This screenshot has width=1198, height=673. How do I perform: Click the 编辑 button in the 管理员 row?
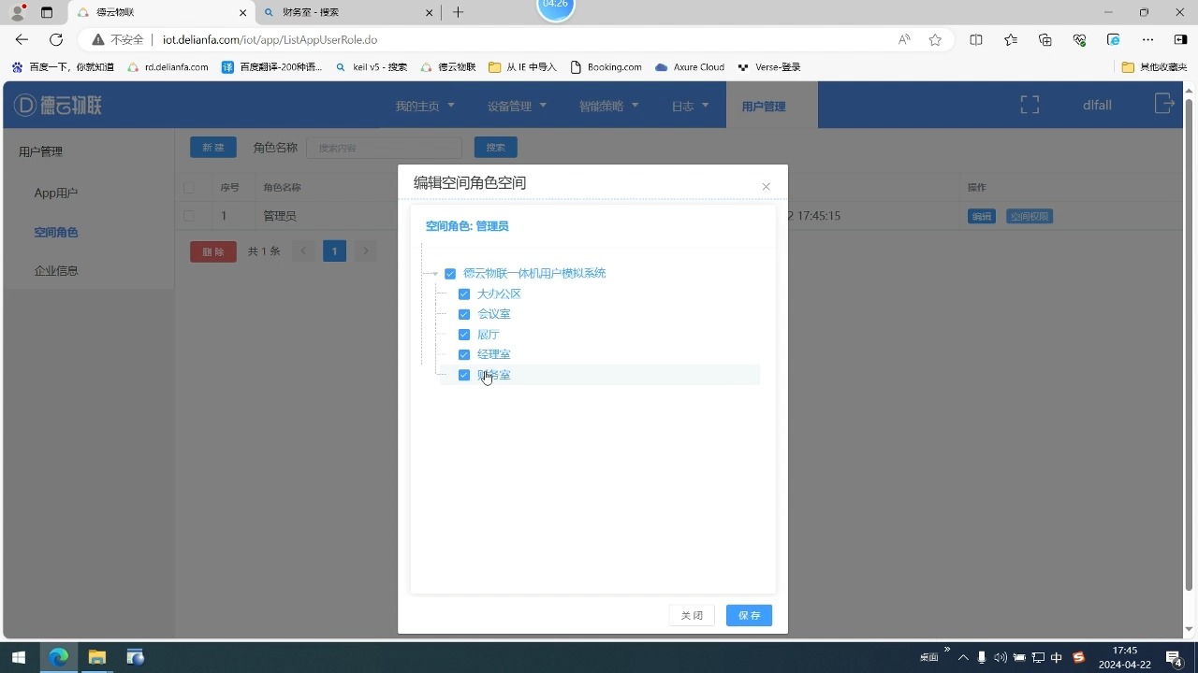tap(981, 216)
